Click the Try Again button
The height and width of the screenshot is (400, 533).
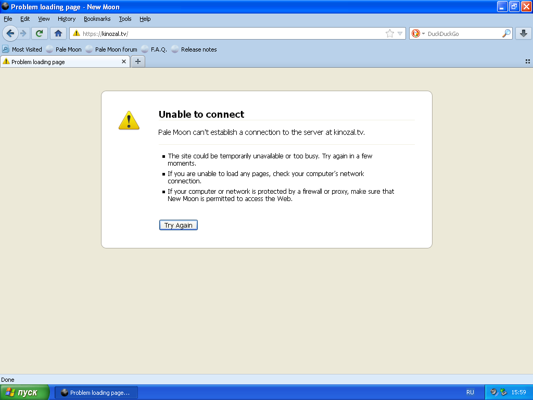pyautogui.click(x=179, y=225)
